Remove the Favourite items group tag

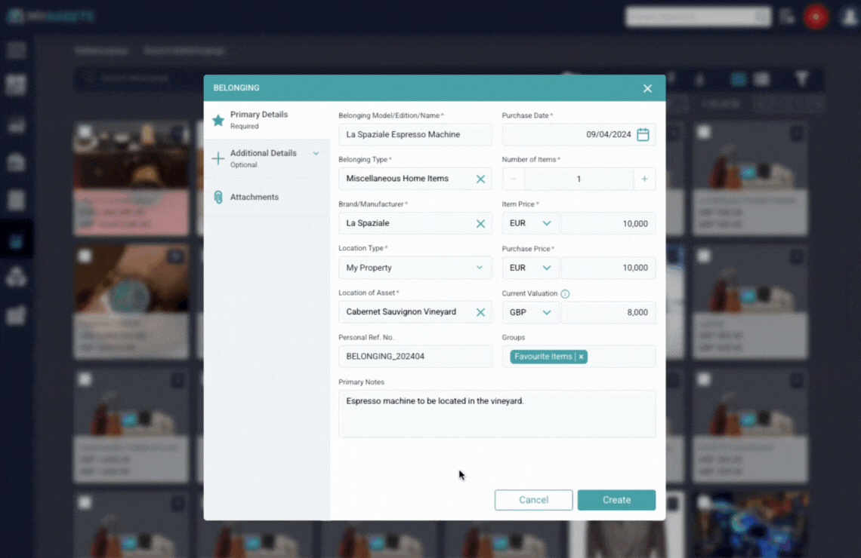pos(581,357)
